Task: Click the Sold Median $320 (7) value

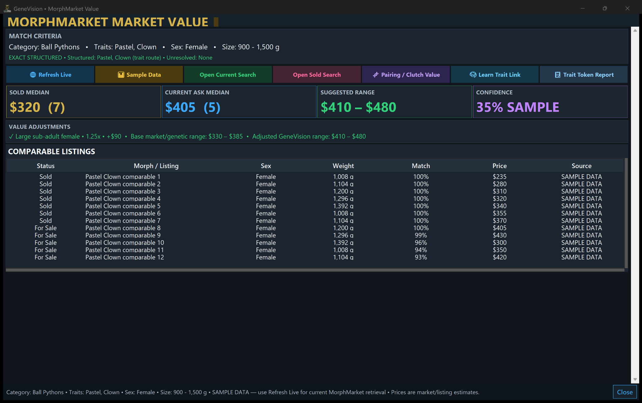Action: (37, 107)
